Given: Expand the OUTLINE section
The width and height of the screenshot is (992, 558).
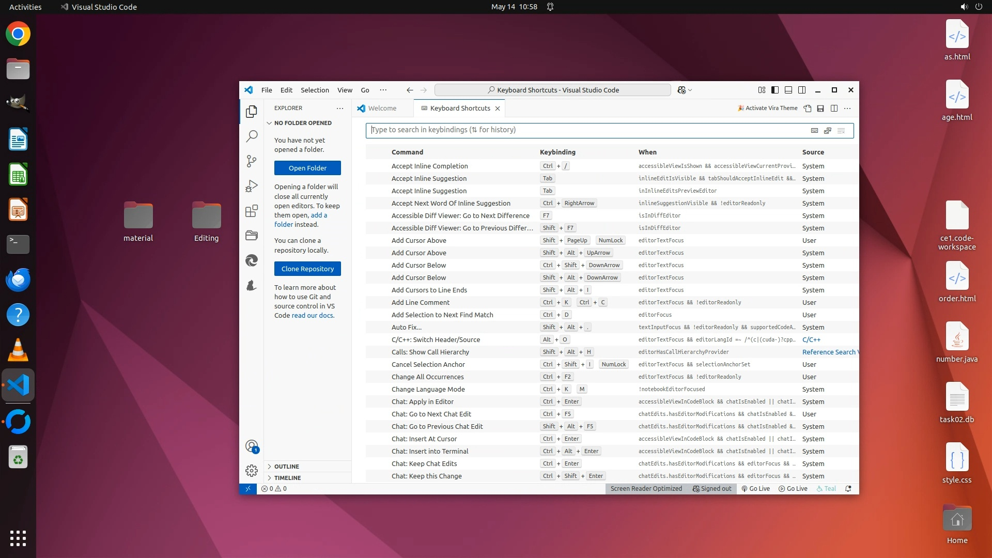Looking at the screenshot, I should point(287,467).
